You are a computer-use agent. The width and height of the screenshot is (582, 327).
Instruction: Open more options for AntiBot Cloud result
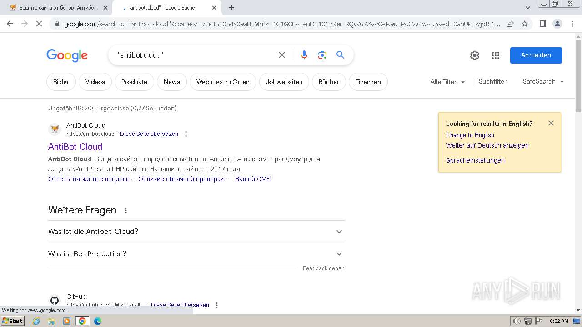[186, 134]
